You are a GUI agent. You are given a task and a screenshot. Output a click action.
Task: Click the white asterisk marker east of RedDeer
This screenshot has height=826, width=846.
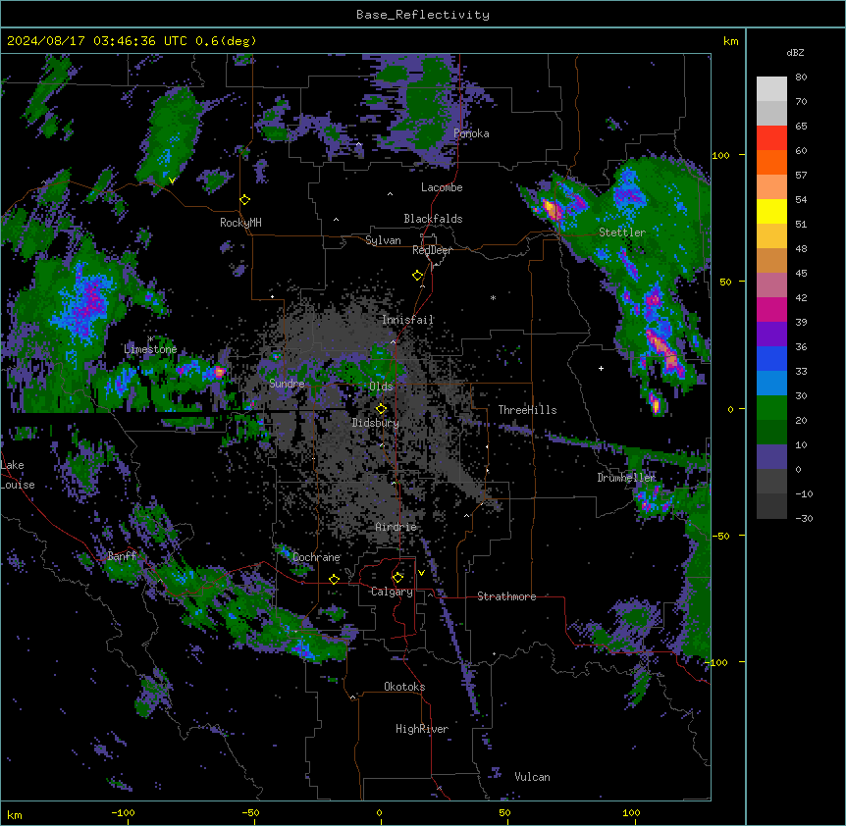(493, 297)
